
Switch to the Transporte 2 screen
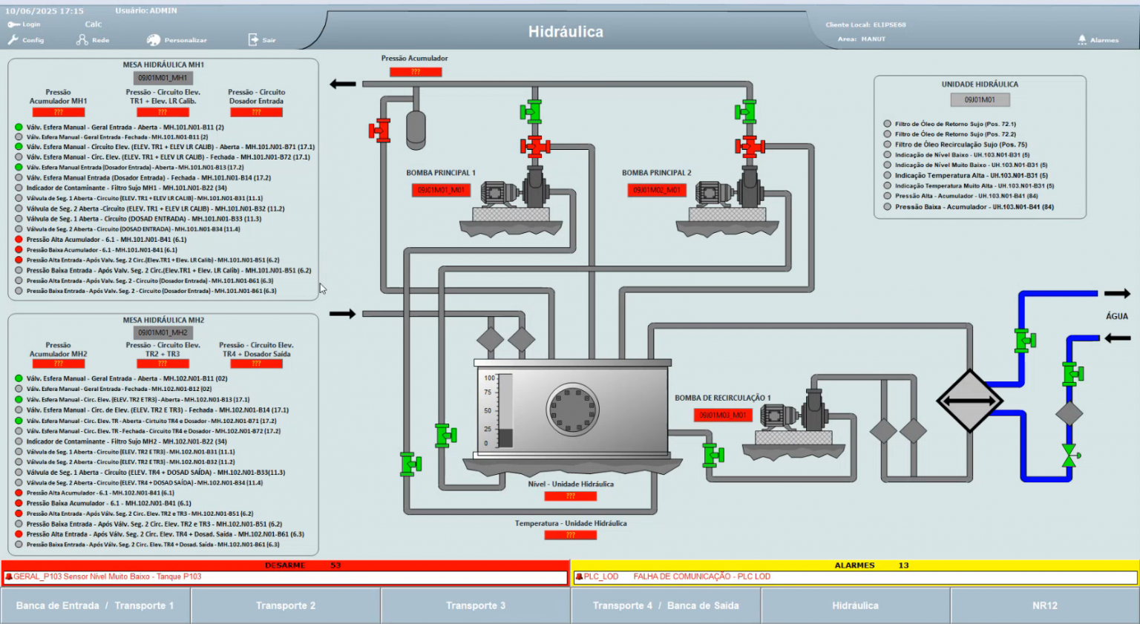click(286, 605)
